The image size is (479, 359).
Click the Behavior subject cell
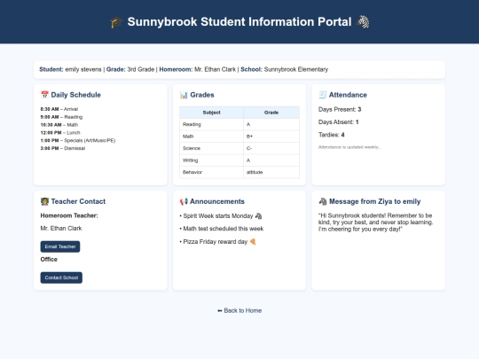[211, 172]
